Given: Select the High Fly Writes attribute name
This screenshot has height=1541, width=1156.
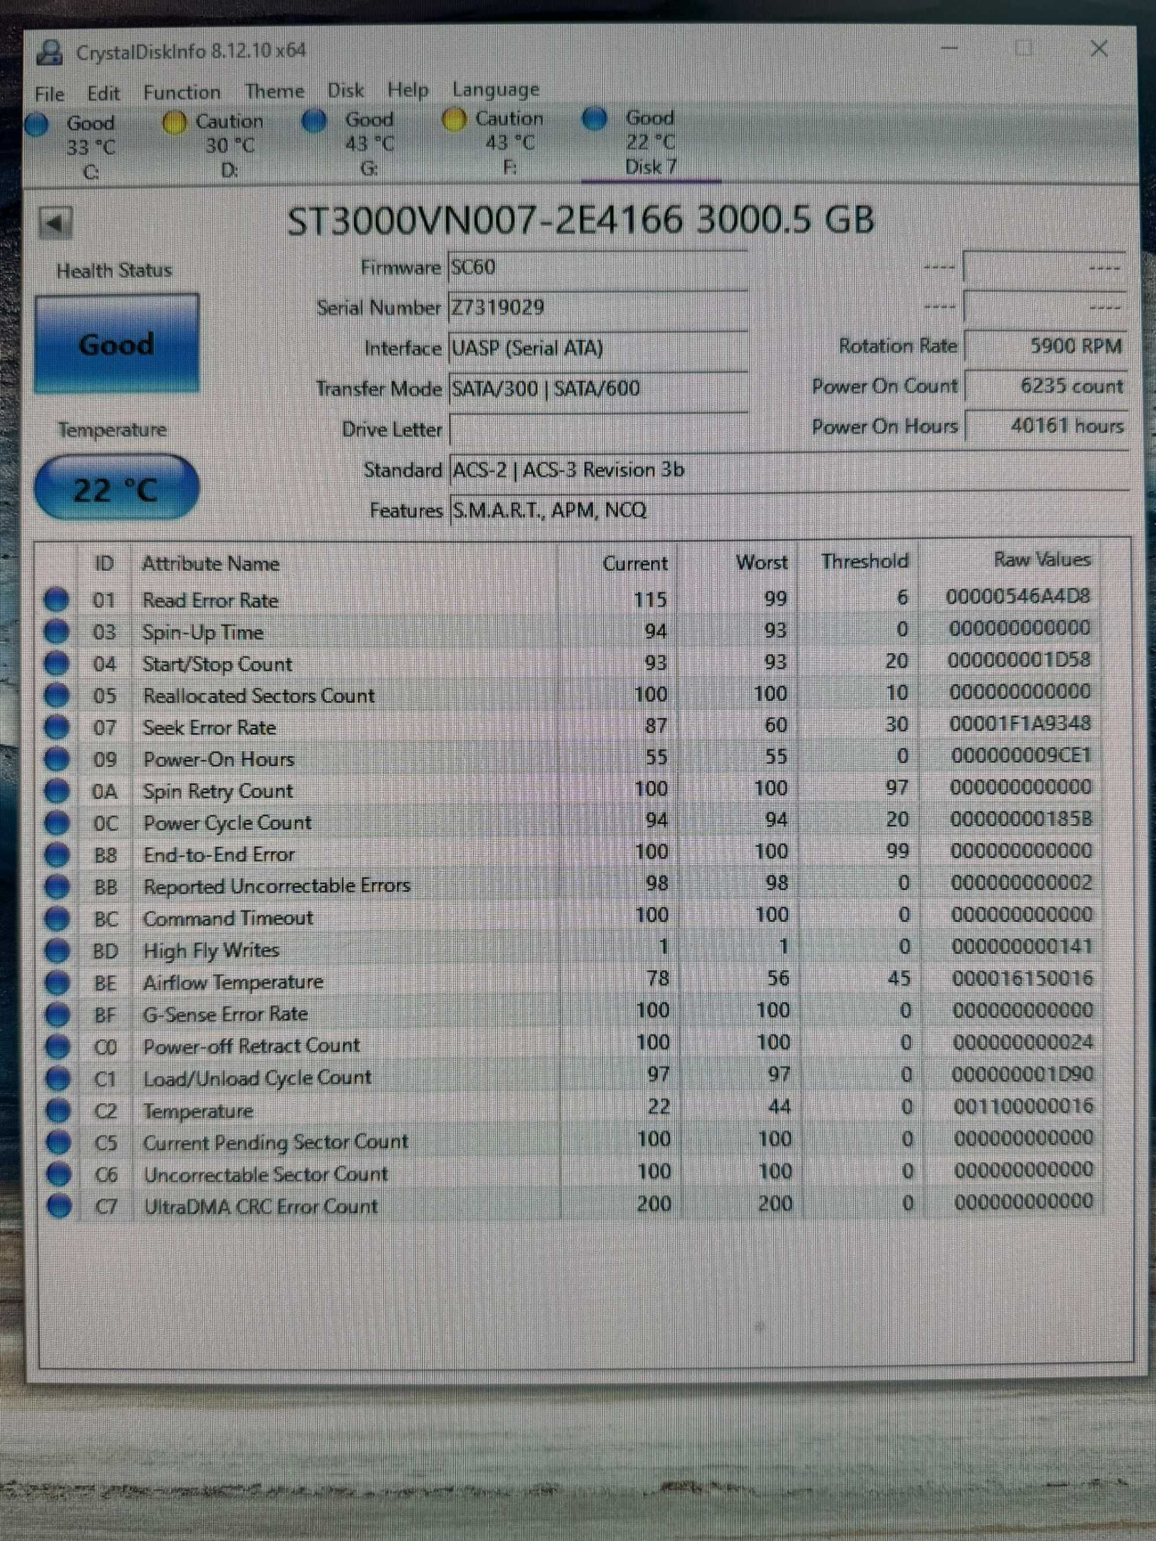Looking at the screenshot, I should pos(211,951).
